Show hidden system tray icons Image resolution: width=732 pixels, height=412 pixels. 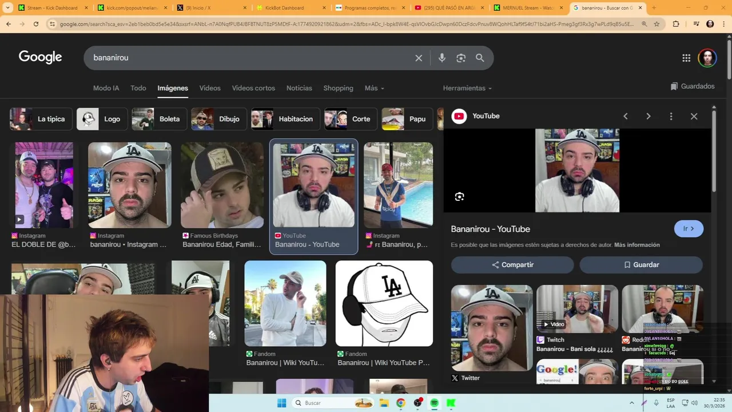(631, 403)
